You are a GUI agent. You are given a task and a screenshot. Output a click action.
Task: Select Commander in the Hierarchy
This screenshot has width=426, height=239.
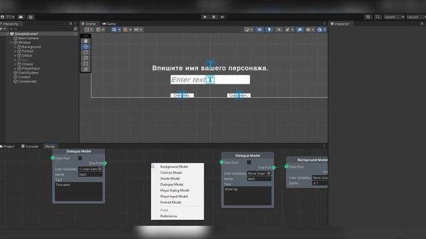click(27, 82)
